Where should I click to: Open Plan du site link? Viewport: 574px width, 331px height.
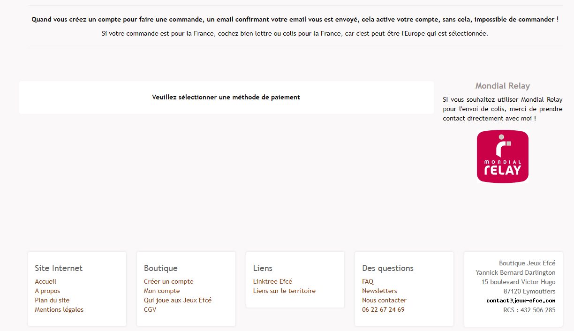pos(52,301)
